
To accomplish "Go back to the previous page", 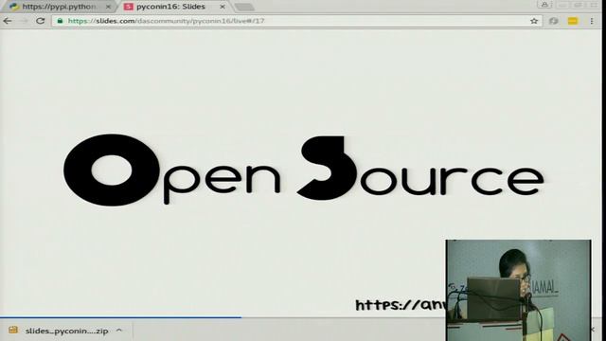I will [x=8, y=21].
